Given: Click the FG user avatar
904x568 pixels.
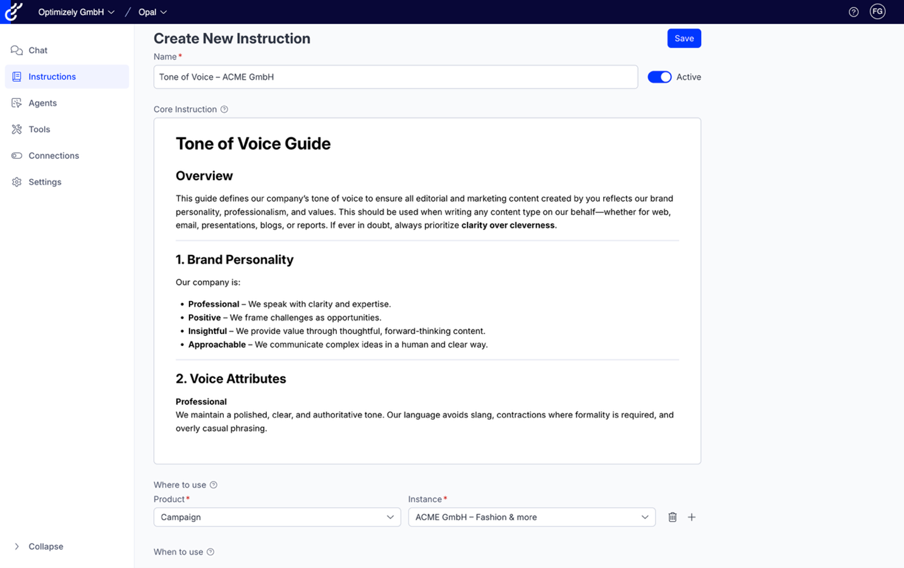Looking at the screenshot, I should (877, 11).
